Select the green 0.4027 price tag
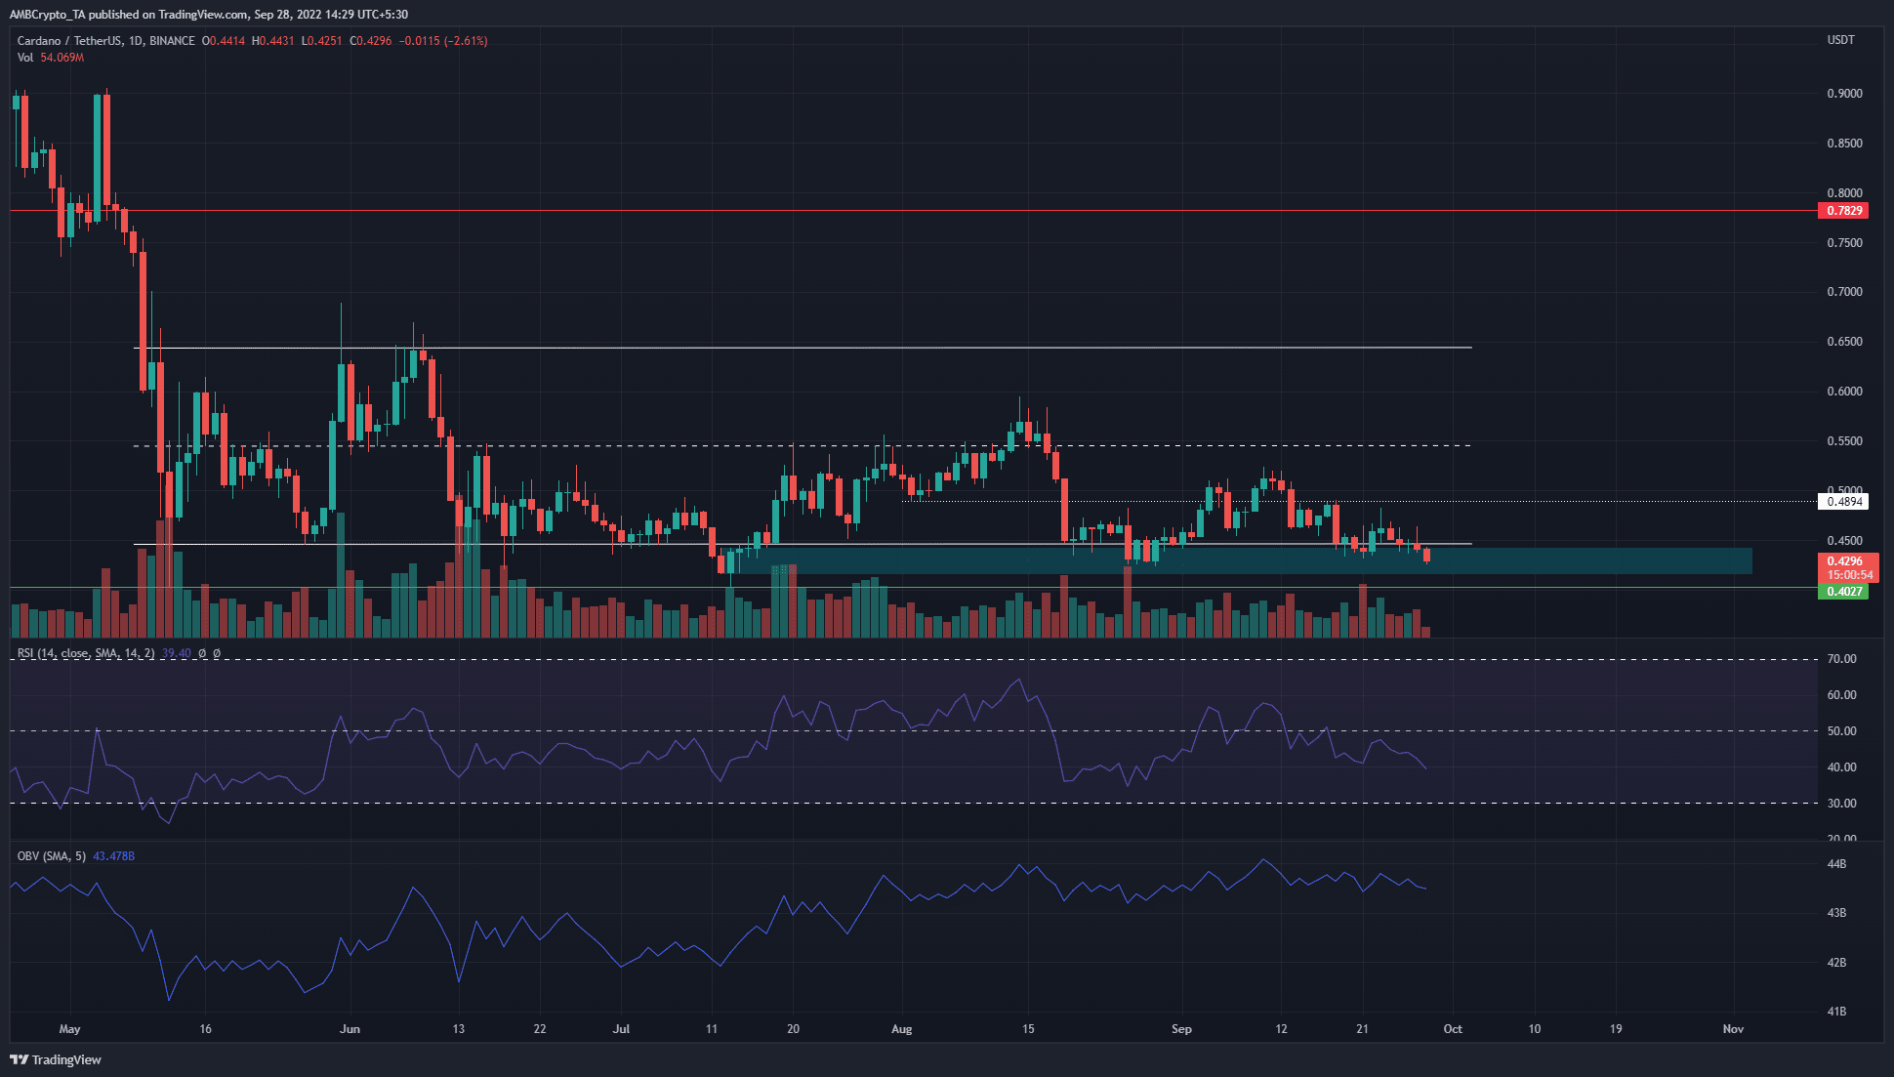The height and width of the screenshot is (1077, 1894). (x=1843, y=592)
